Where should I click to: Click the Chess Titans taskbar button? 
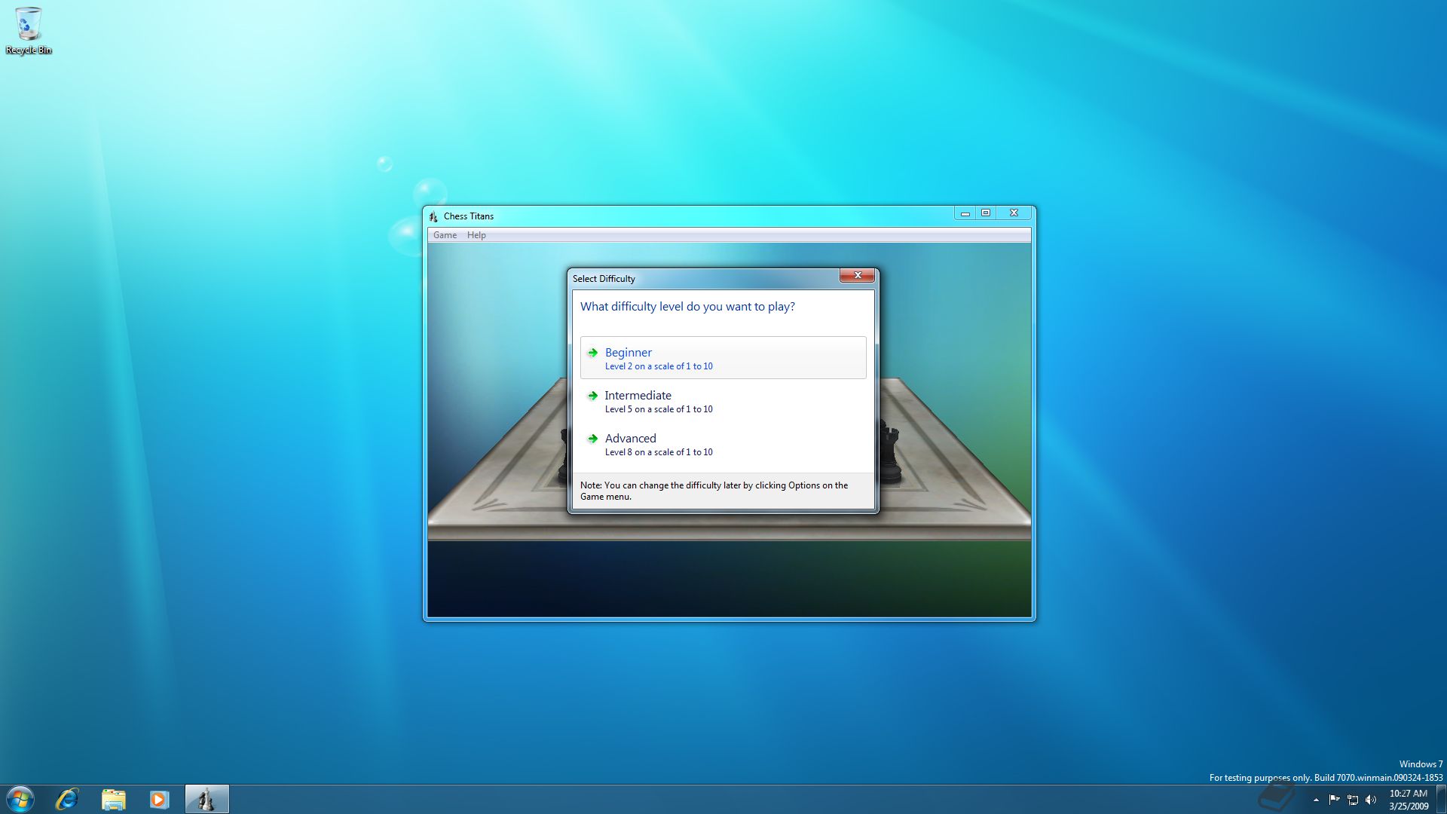(x=206, y=799)
